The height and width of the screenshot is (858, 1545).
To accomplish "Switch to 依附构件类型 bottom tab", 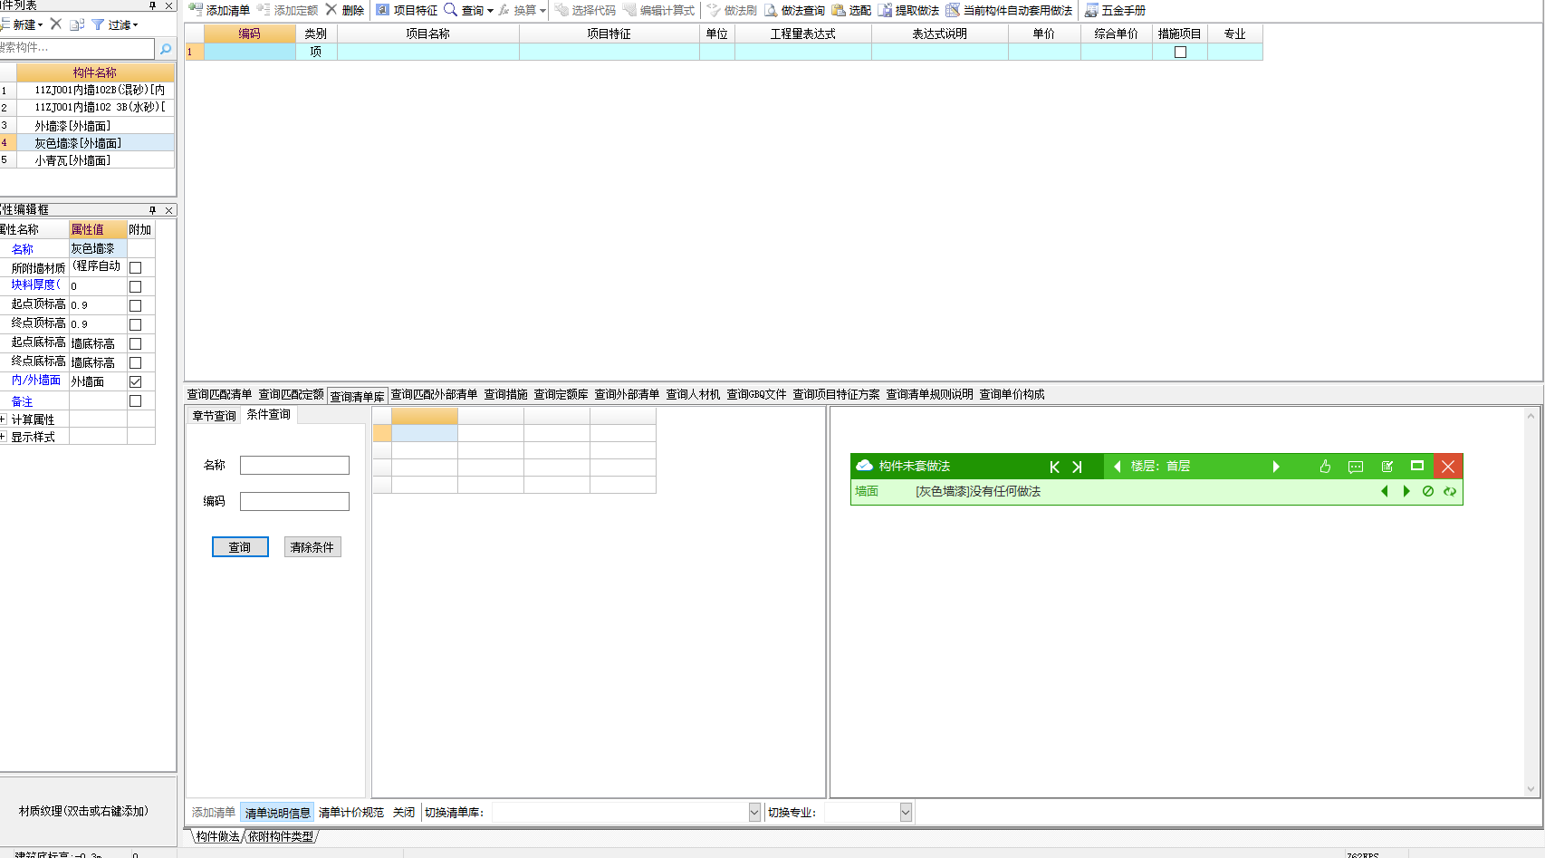I will tap(281, 836).
